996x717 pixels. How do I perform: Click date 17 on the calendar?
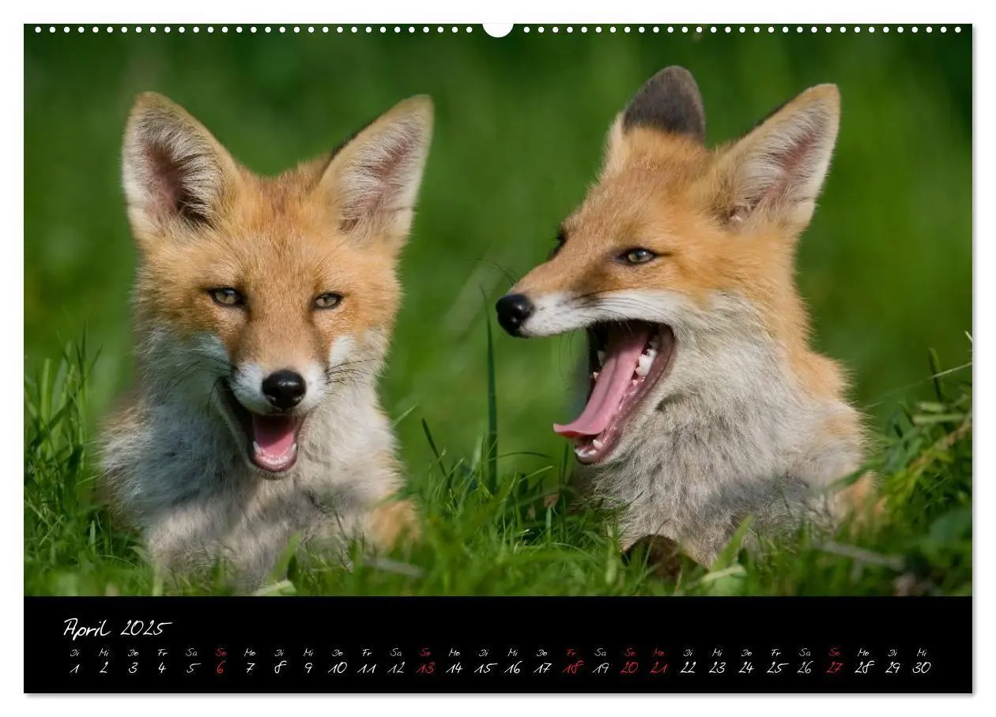[x=542, y=668]
